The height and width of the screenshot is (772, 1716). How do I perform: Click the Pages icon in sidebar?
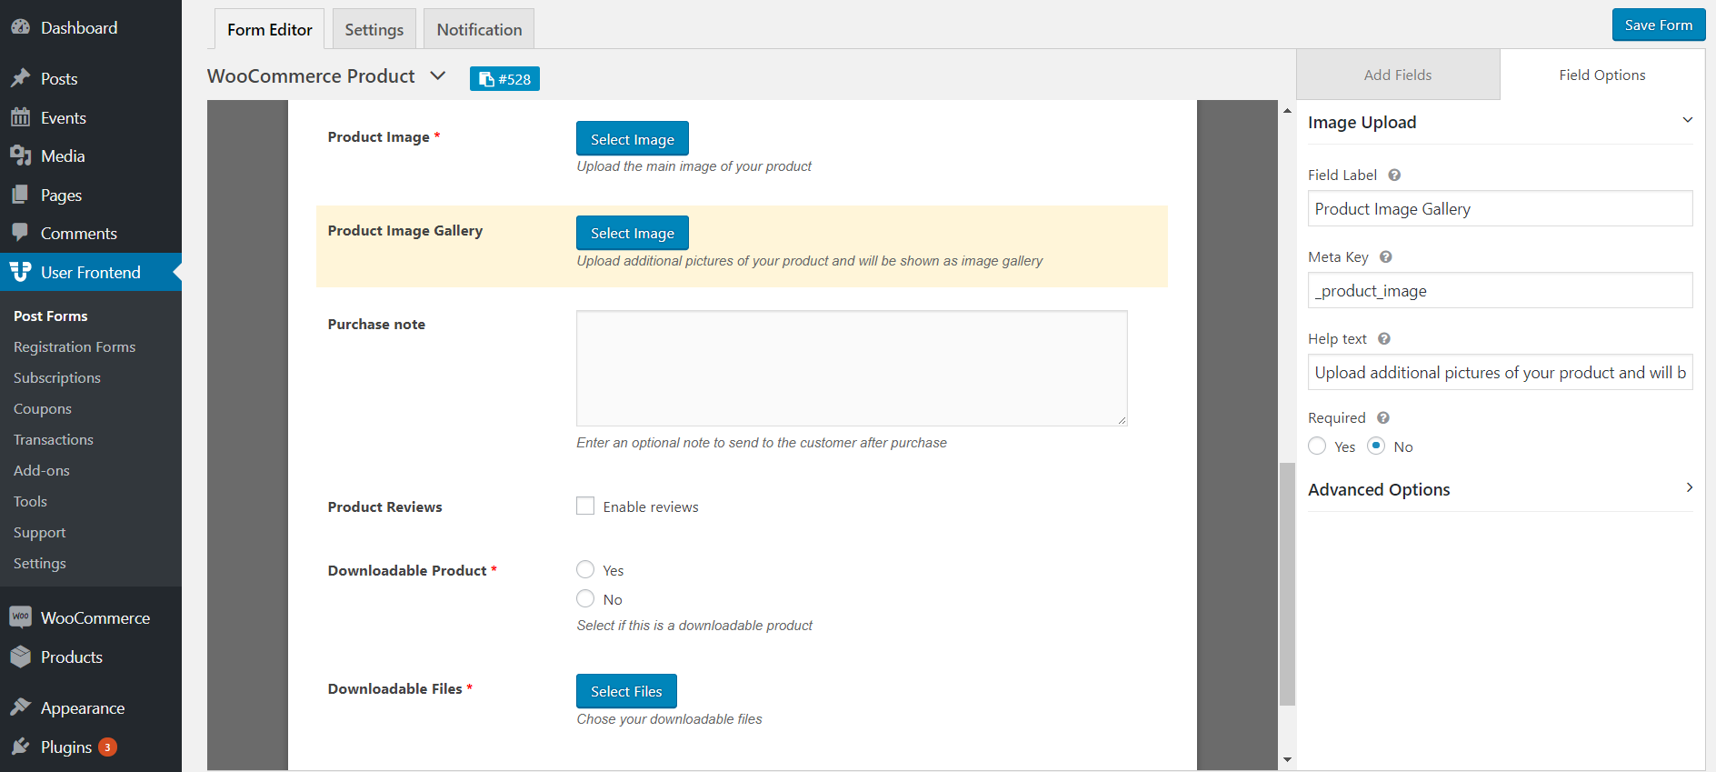pos(20,195)
